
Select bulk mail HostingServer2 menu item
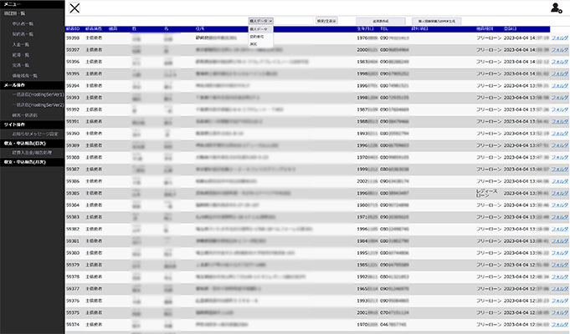tap(37, 104)
